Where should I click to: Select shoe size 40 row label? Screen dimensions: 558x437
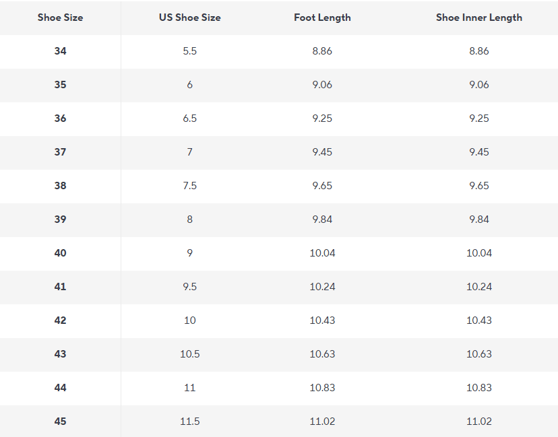coord(60,253)
